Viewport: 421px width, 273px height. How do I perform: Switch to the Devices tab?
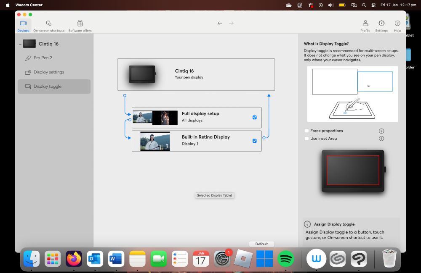click(24, 25)
